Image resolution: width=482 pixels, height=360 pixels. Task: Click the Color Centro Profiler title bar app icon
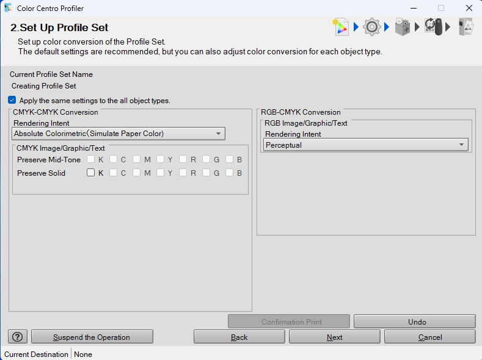point(9,8)
